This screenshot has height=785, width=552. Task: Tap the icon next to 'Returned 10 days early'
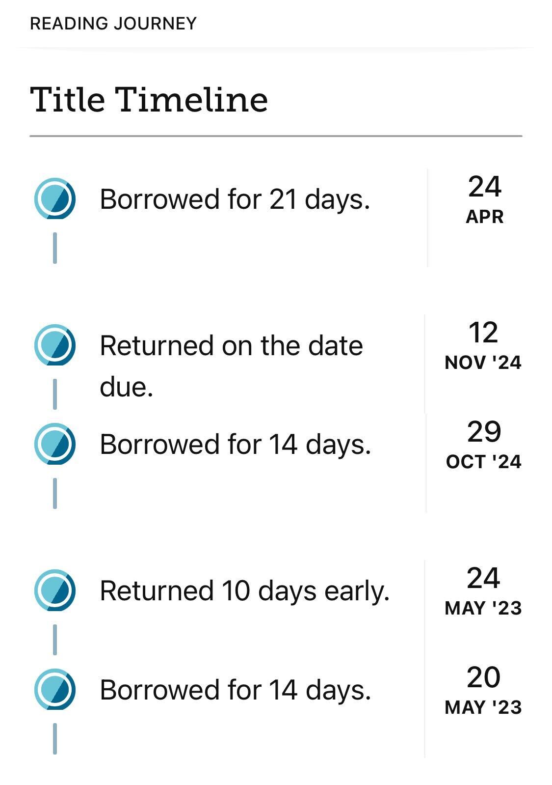pyautogui.click(x=55, y=590)
